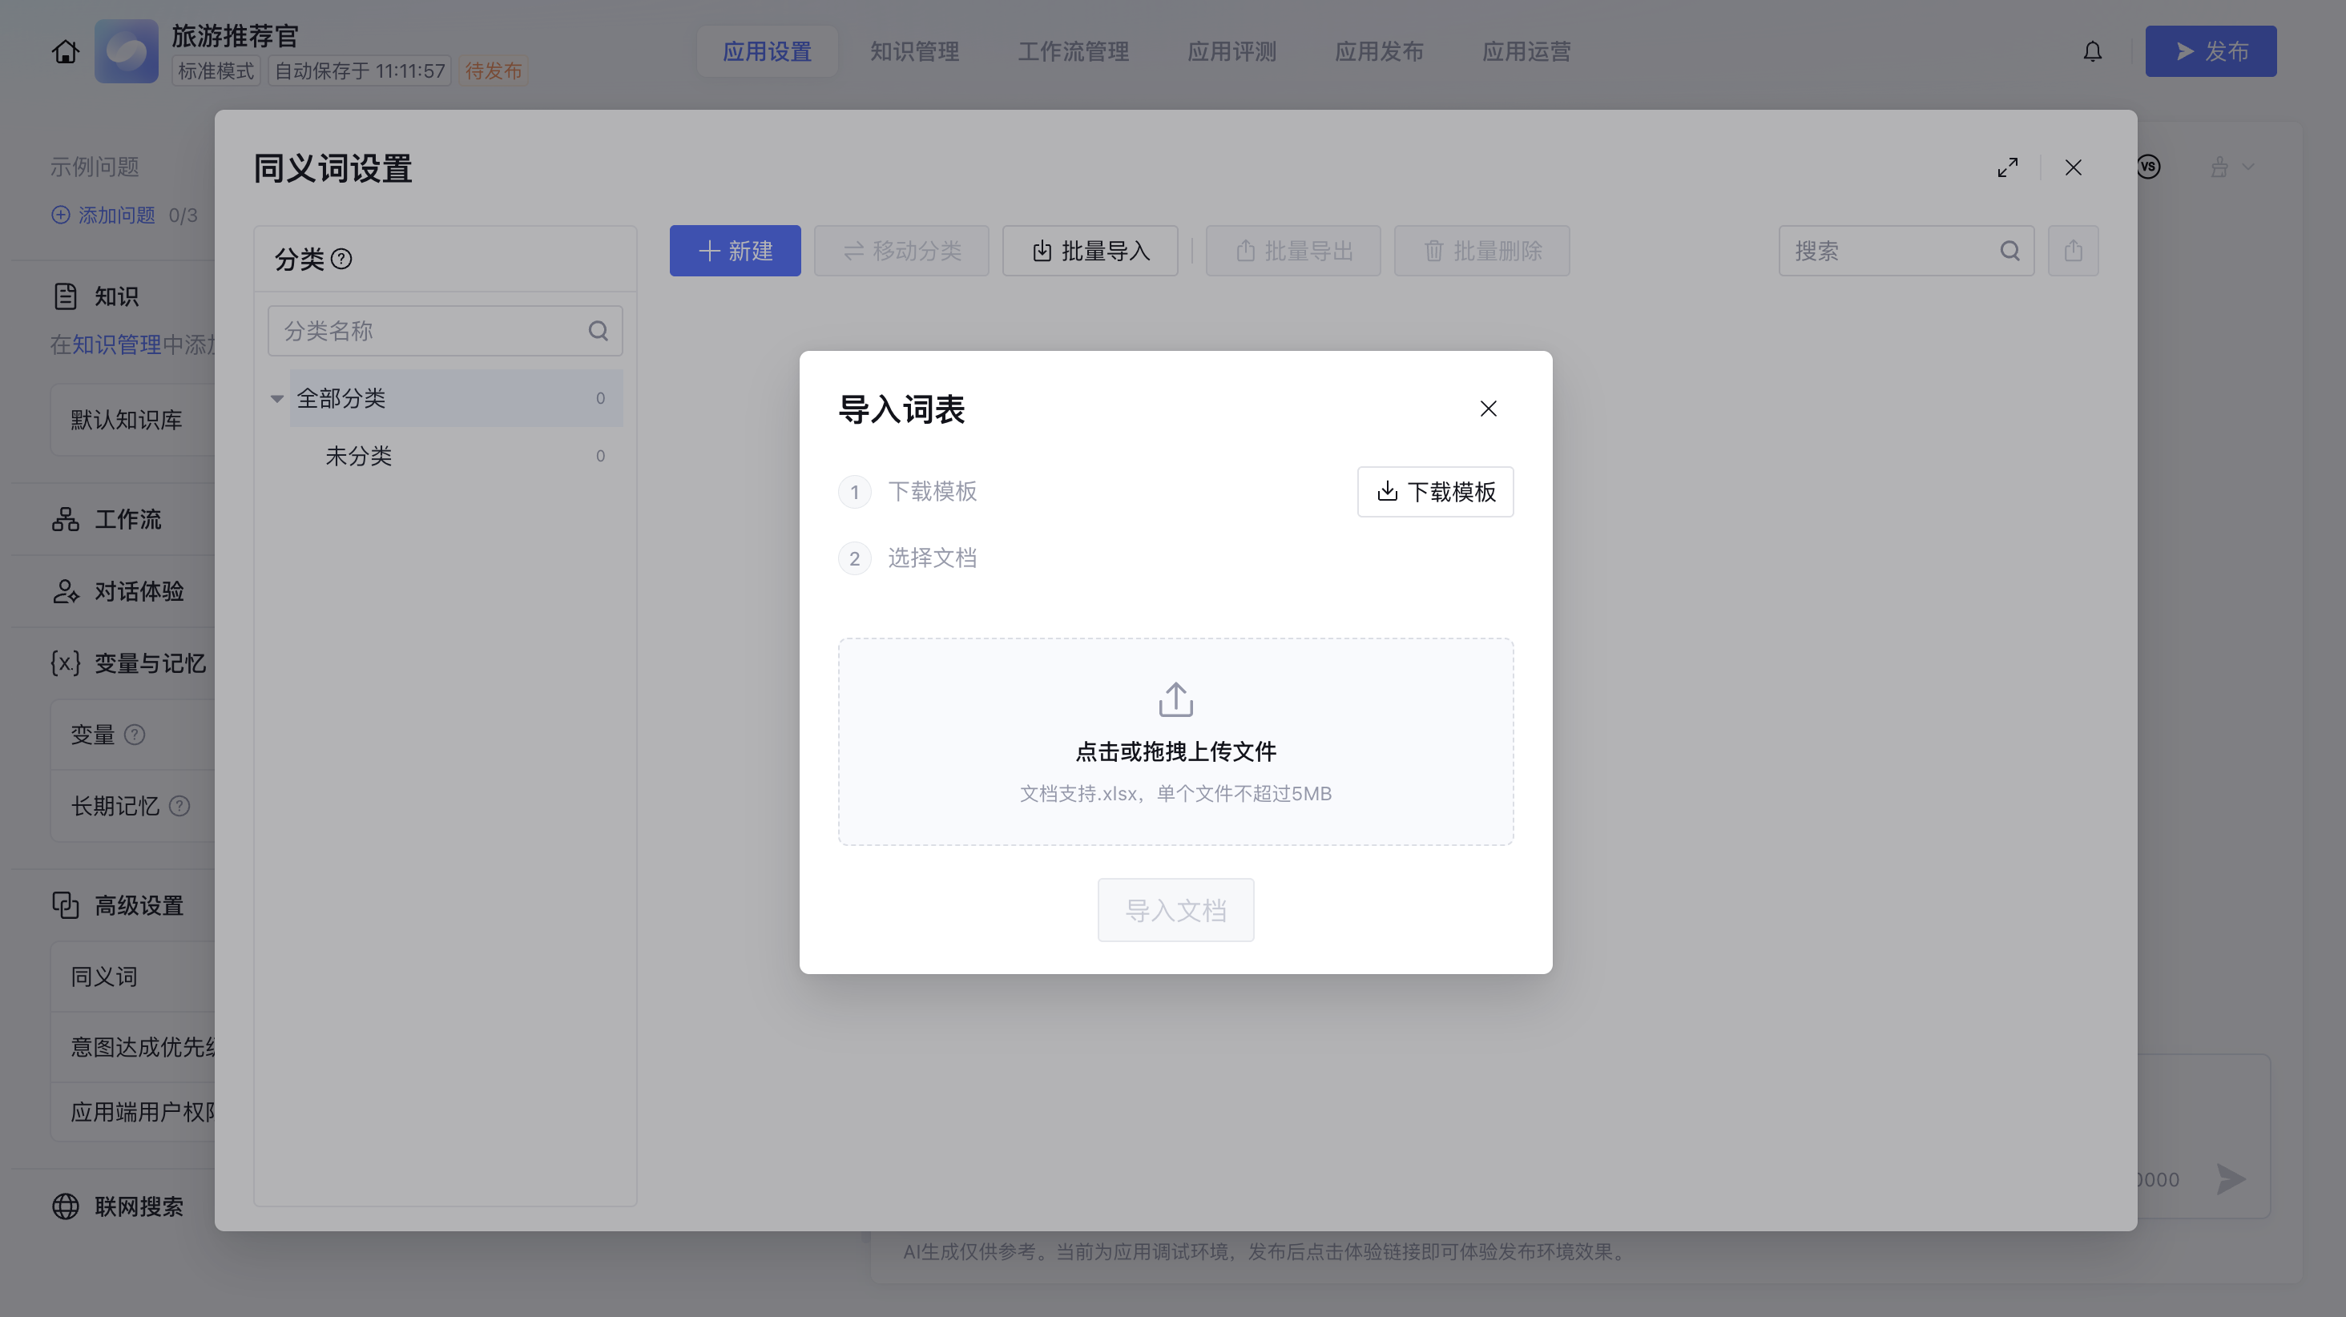Click the notification bell icon
The image size is (2346, 1317).
(2092, 51)
